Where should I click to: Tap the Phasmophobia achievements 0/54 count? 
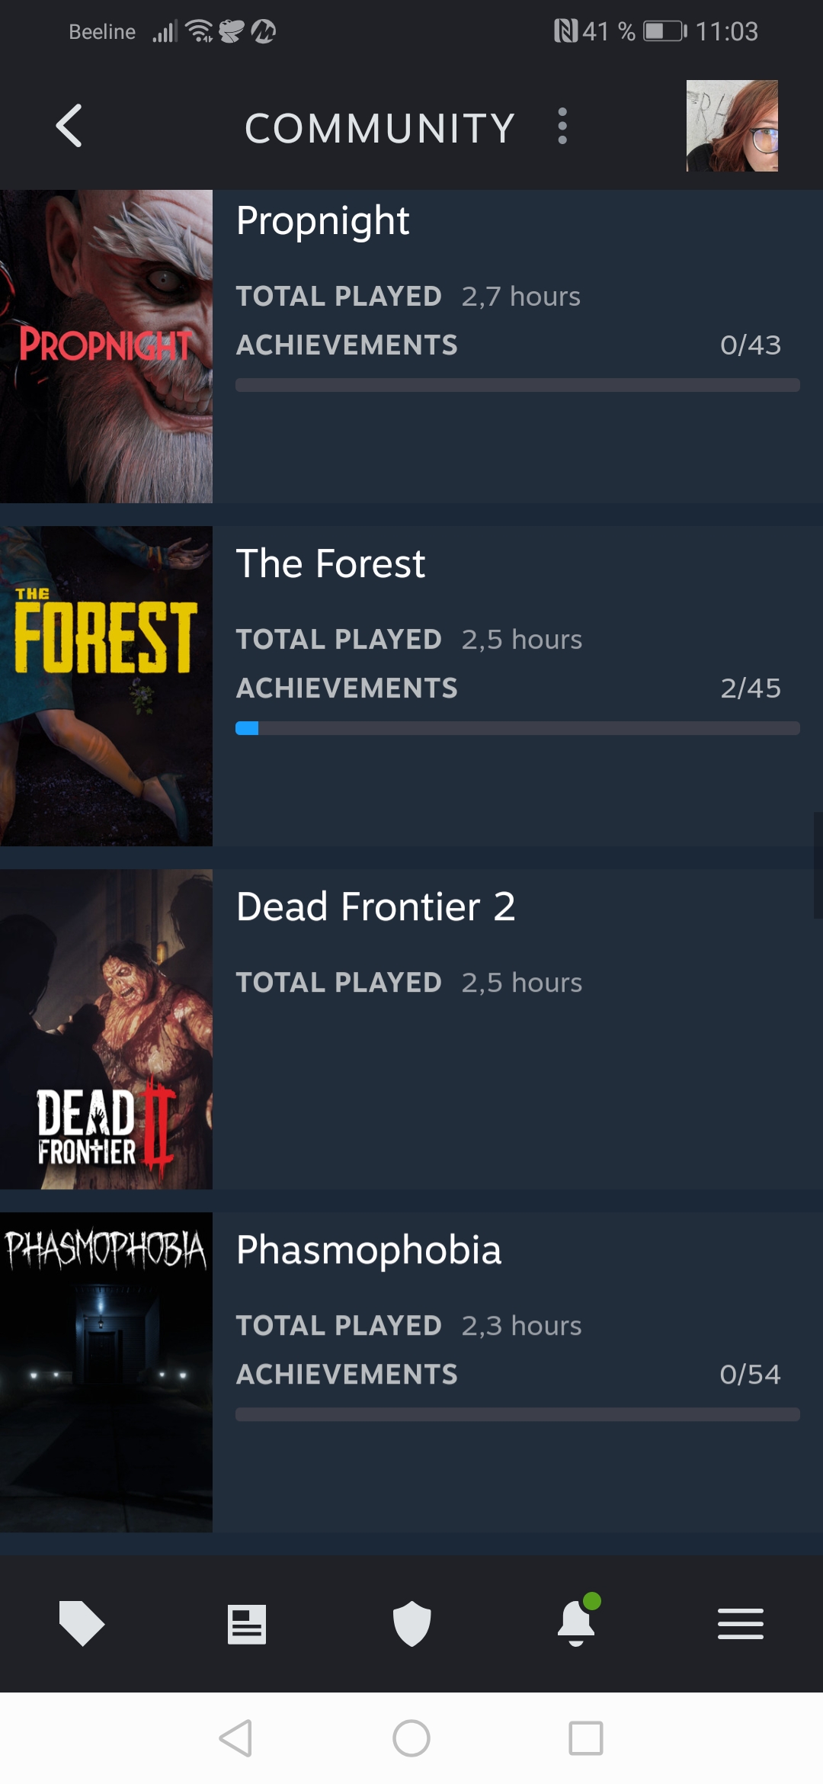pos(750,1374)
